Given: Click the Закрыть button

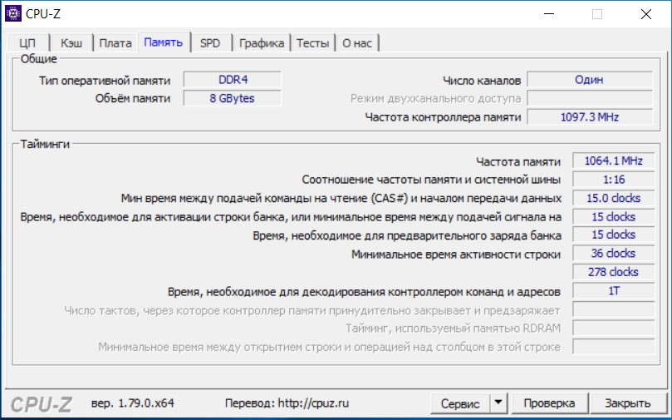Looking at the screenshot, I should pos(627,403).
